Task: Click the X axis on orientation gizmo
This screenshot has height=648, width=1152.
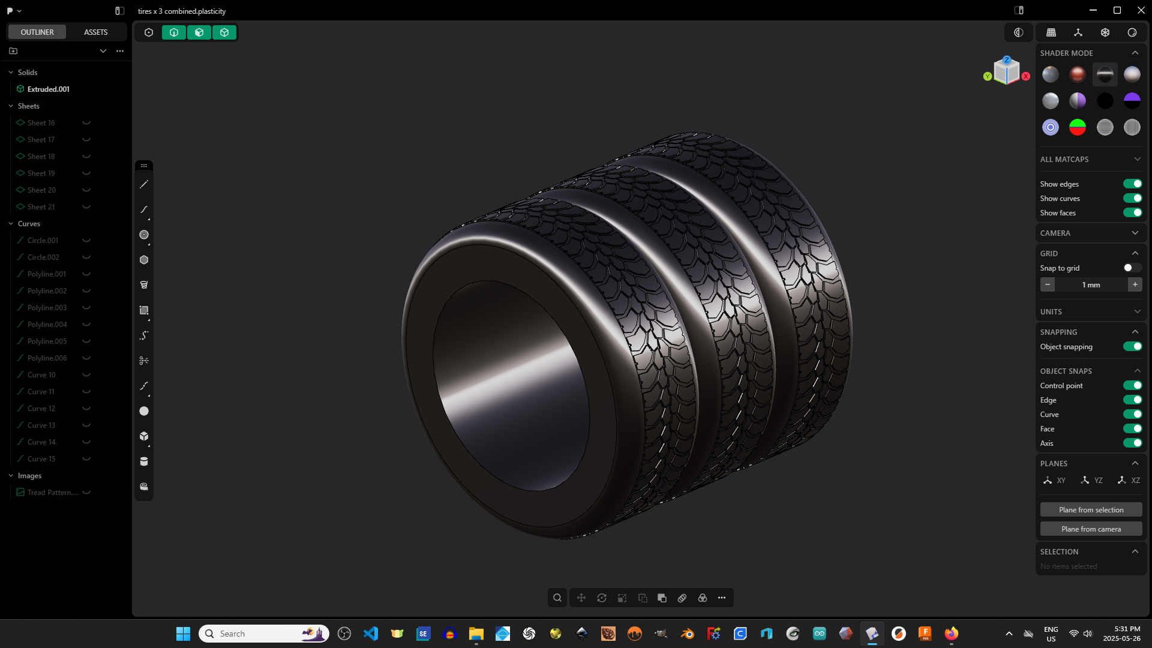Action: pos(1026,76)
